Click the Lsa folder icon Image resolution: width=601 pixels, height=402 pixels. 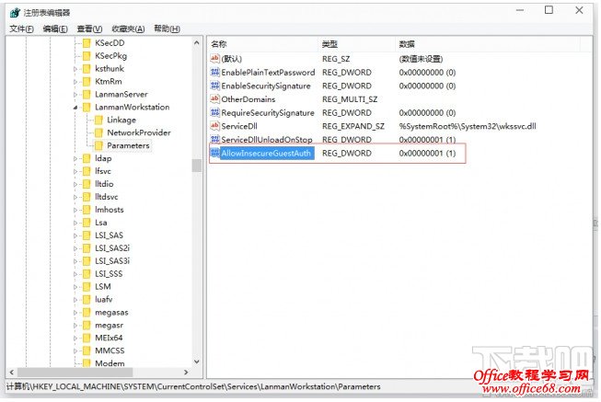point(87,223)
